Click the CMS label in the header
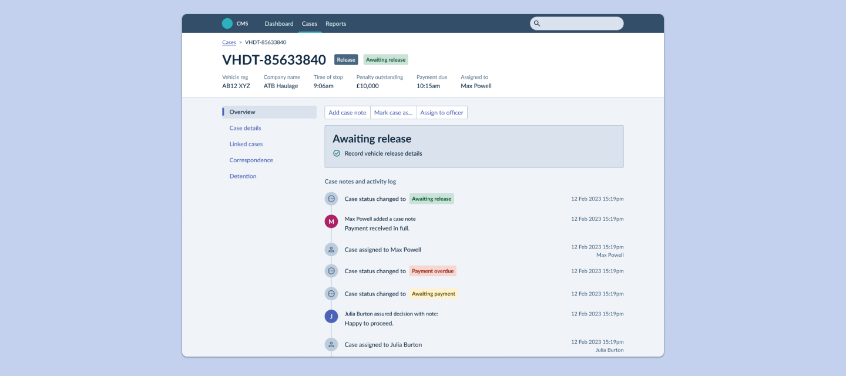 [242, 23]
